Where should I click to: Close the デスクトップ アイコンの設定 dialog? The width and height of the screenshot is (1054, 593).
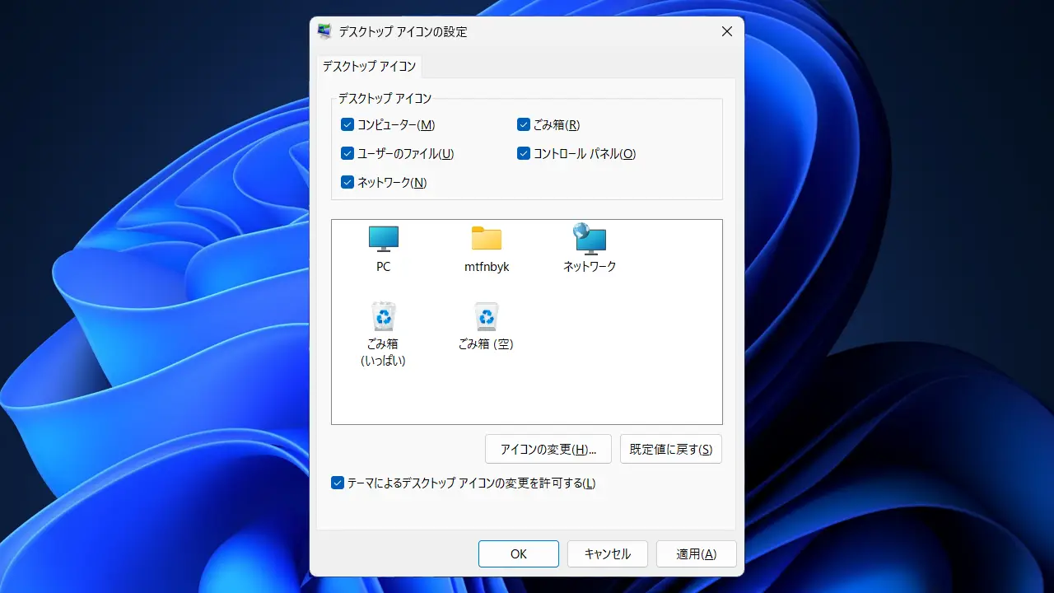[x=726, y=32]
